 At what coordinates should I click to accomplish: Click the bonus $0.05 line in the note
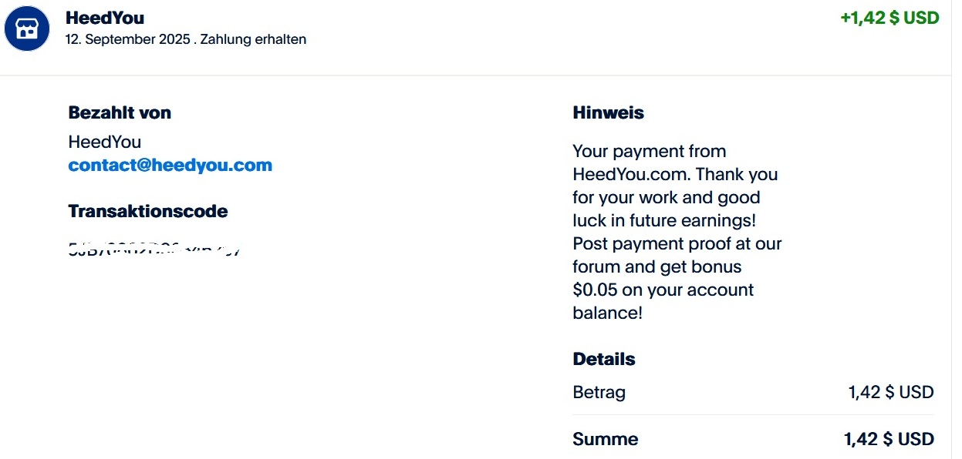[x=663, y=290]
